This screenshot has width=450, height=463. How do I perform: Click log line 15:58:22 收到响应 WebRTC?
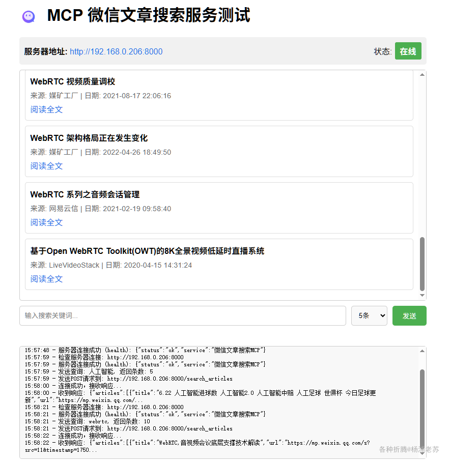[x=198, y=447]
